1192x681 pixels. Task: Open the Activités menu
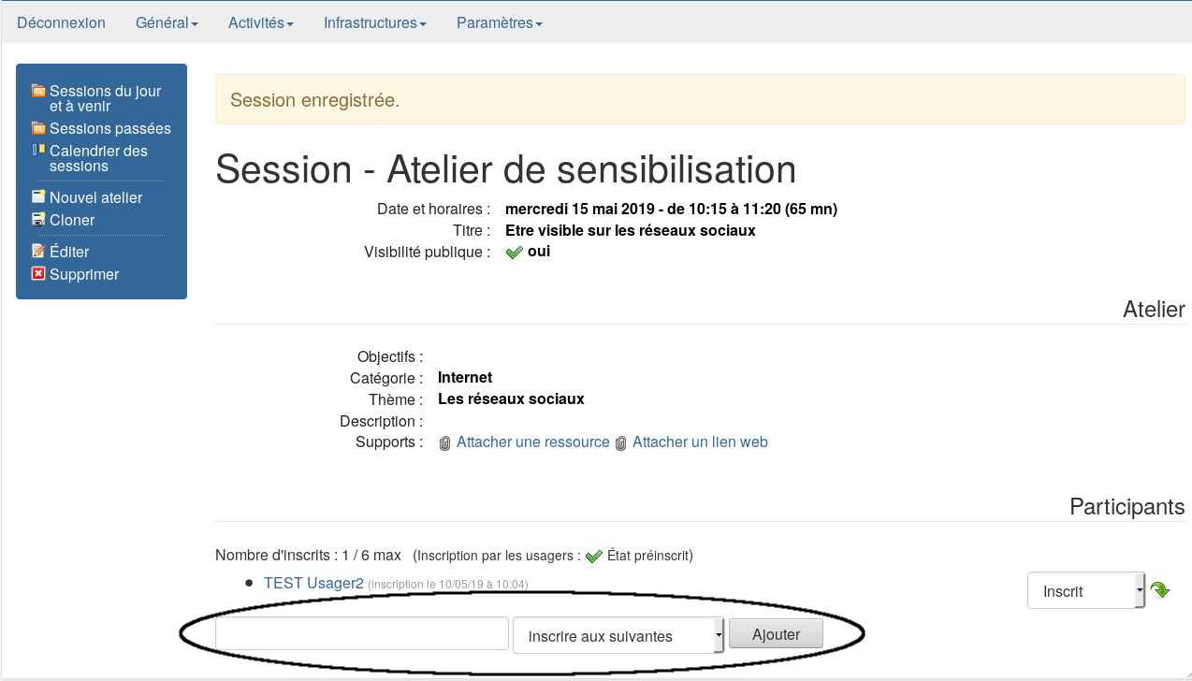point(260,22)
